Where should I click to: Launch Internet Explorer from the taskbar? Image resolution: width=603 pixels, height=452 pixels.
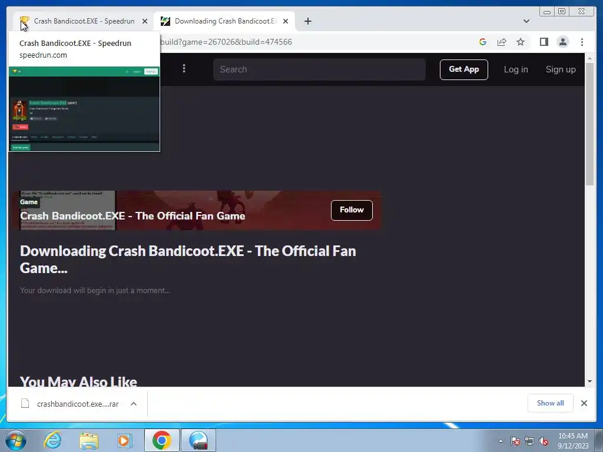(52, 440)
